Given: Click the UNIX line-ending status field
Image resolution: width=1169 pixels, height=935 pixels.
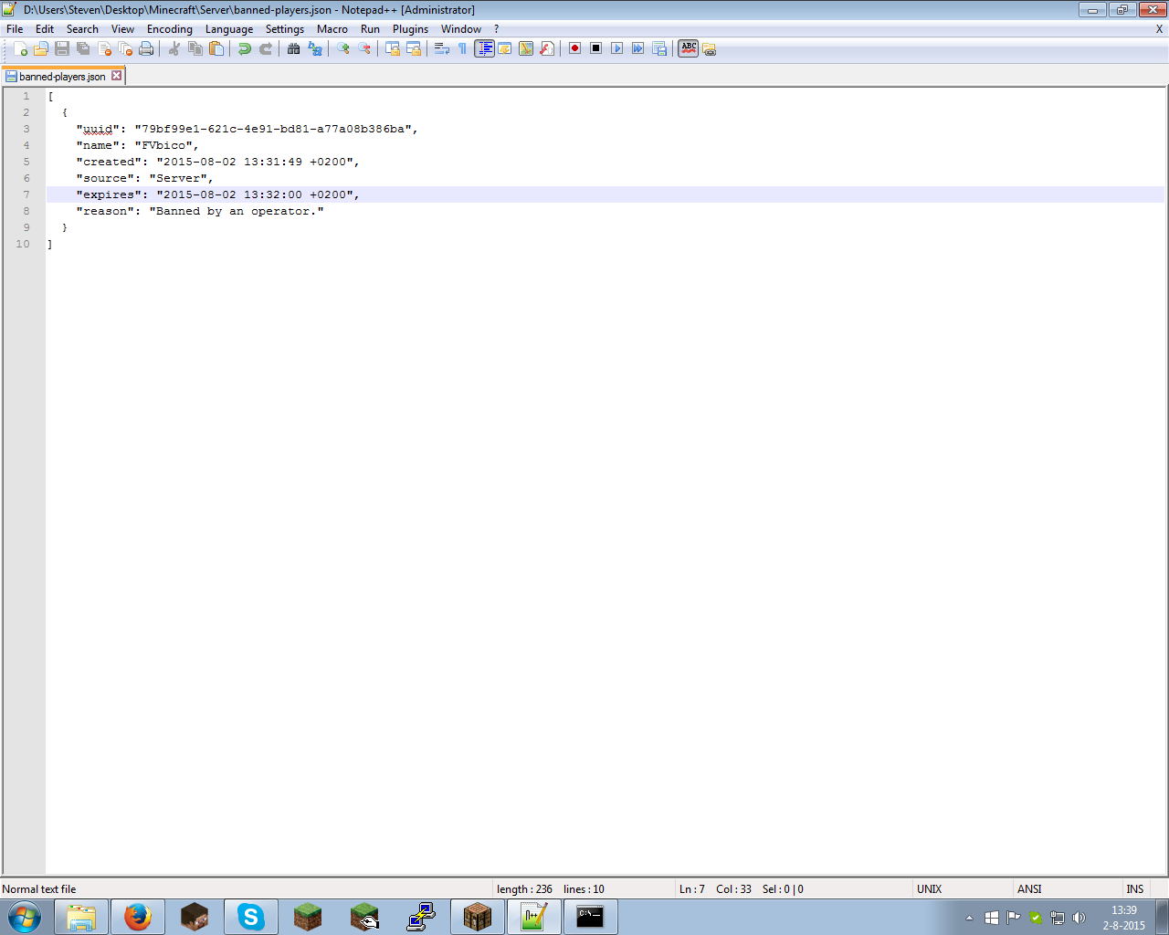Looking at the screenshot, I should coord(964,889).
